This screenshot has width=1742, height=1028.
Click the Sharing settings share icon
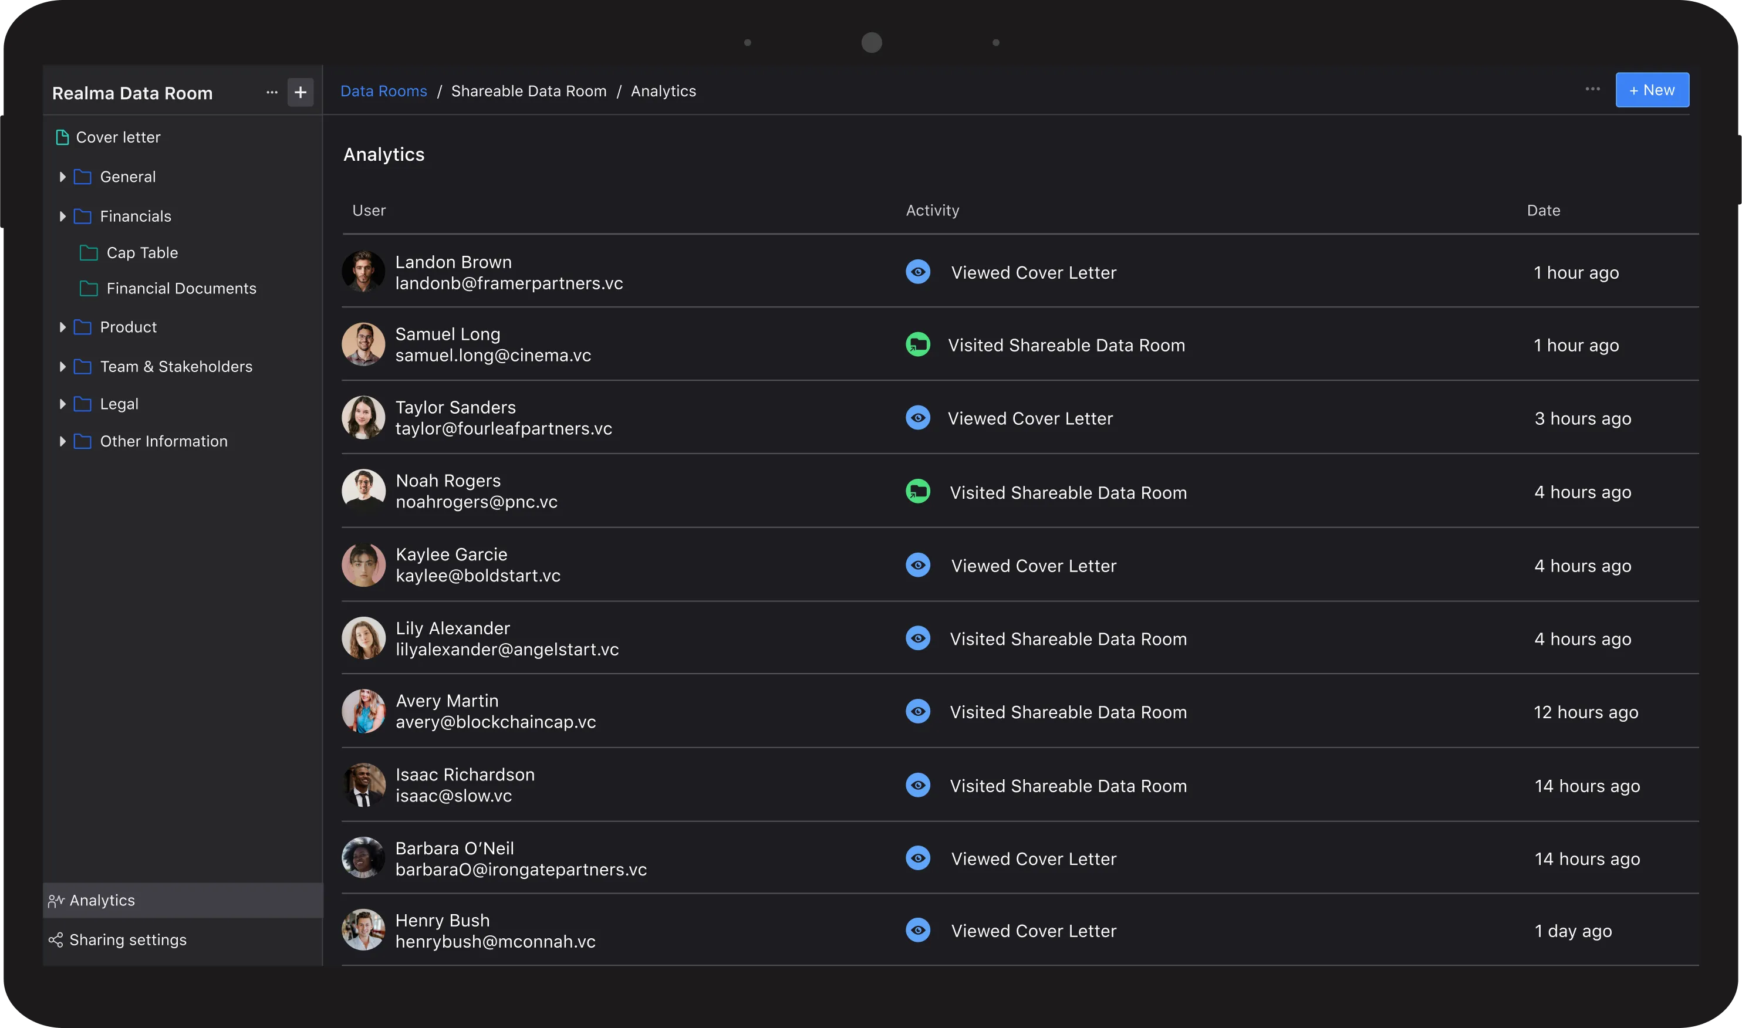point(55,940)
